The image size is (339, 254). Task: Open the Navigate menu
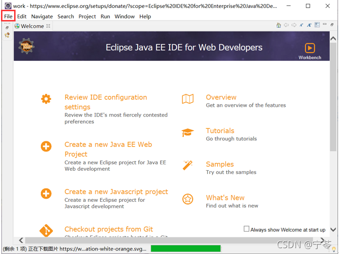pyautogui.click(x=42, y=17)
